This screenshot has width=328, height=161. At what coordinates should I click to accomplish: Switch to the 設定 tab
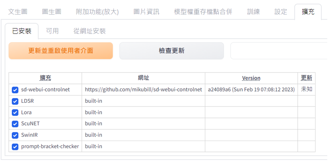click(280, 12)
